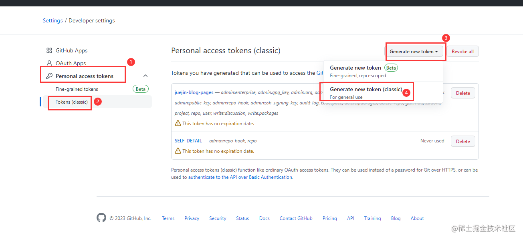
Task: Click warning icon on juejin-blog-pages token
Action: click(178, 124)
